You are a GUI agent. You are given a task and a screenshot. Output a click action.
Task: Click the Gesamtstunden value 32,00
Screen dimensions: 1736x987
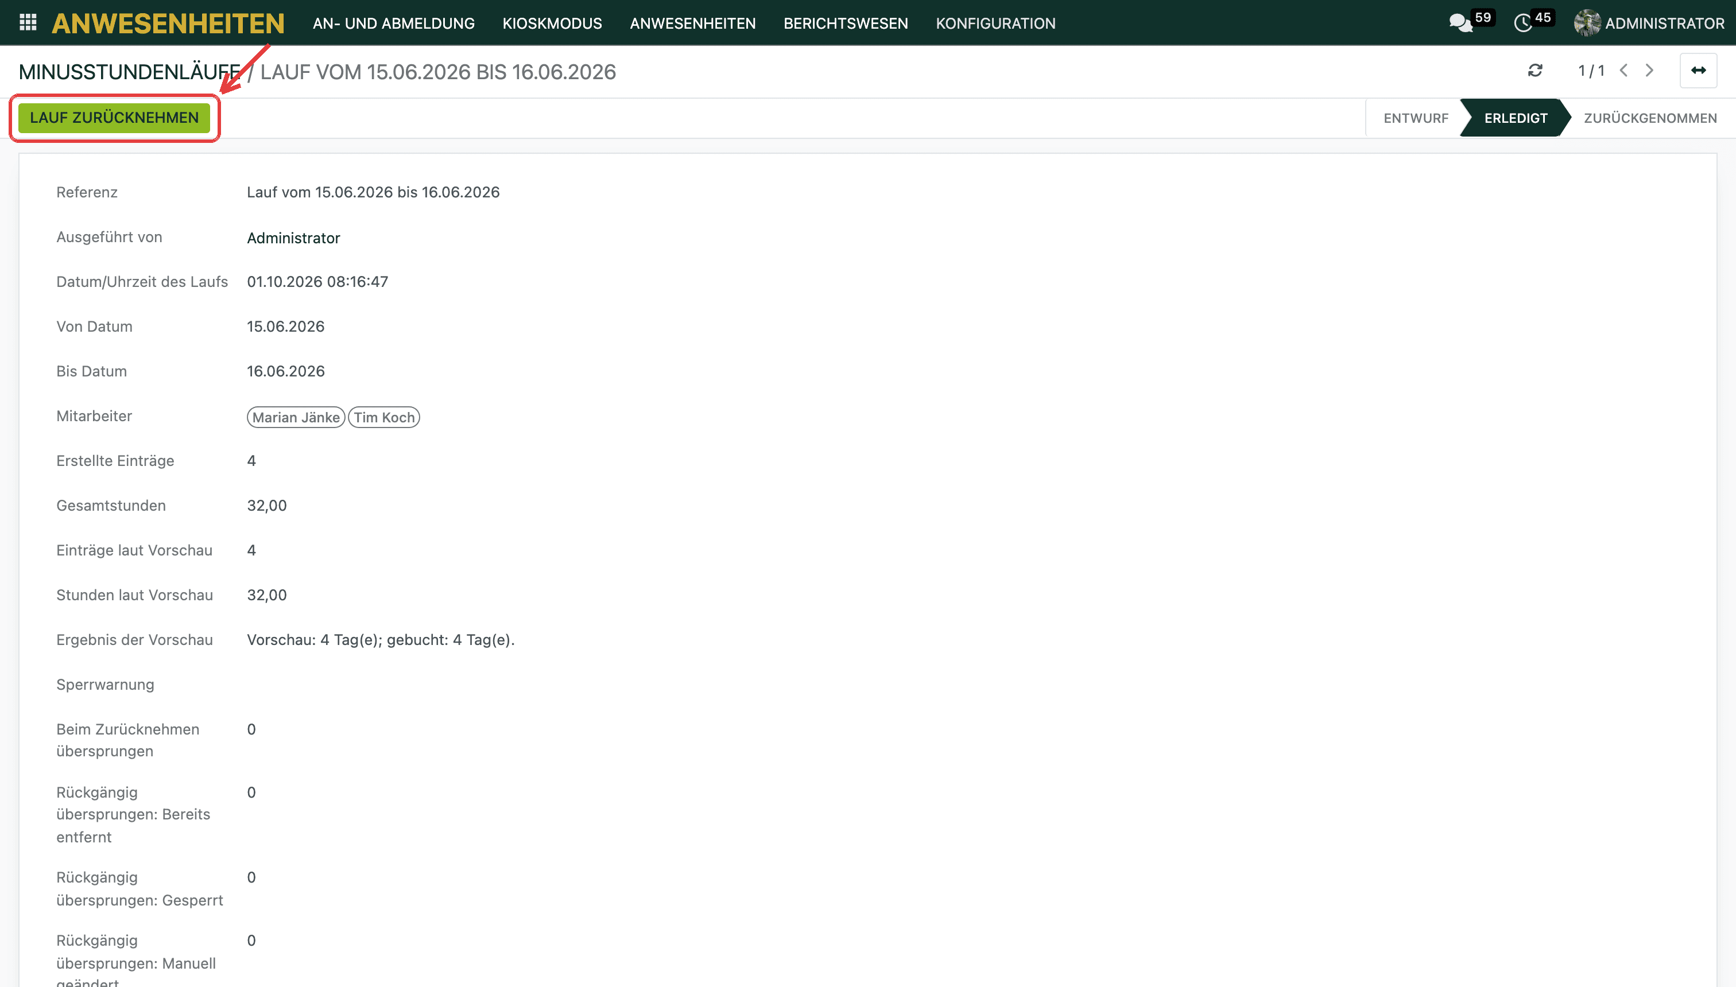[x=266, y=505]
